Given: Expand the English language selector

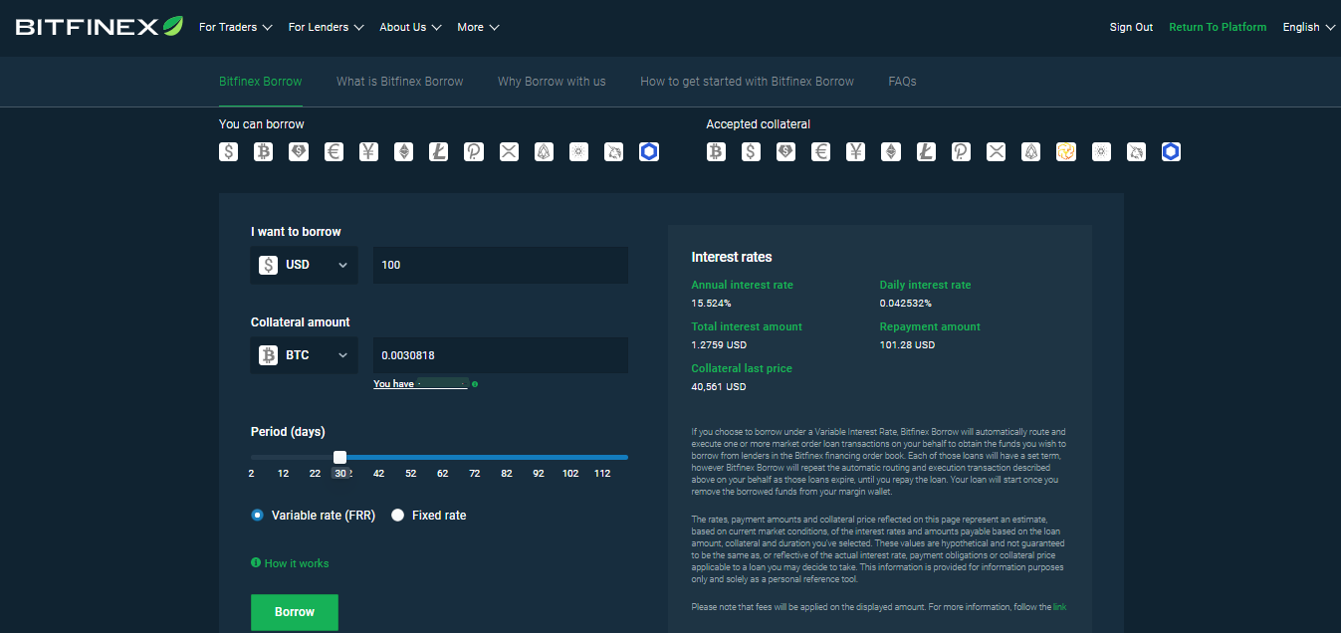Looking at the screenshot, I should click(1308, 28).
